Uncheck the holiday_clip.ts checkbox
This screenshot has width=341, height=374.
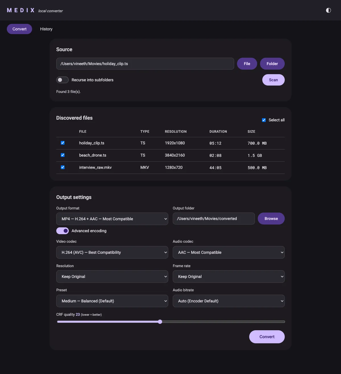pyautogui.click(x=63, y=143)
